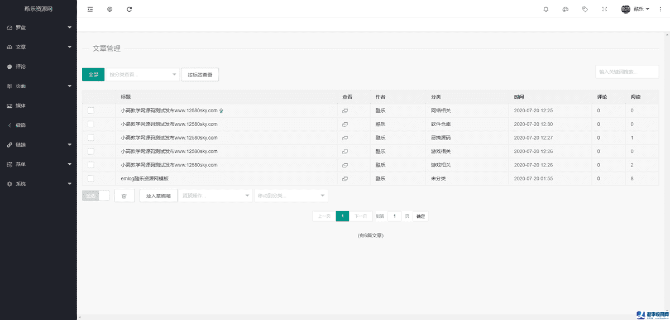
Task: Click the refresh icon in the top bar
Action: coord(130,9)
